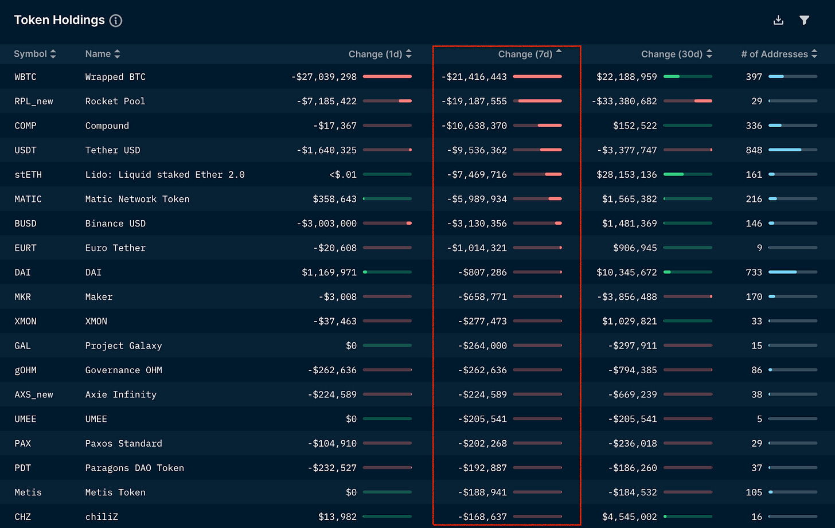This screenshot has height=528, width=835.
Task: Sort by Symbol column arrows
Action: [x=53, y=54]
